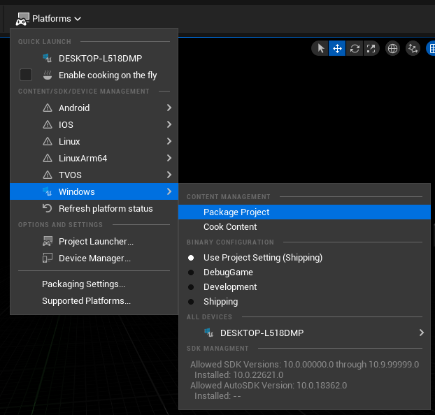This screenshot has height=415, width=435.
Task: Select DebugGame binary configuration
Action: pyautogui.click(x=304, y=272)
